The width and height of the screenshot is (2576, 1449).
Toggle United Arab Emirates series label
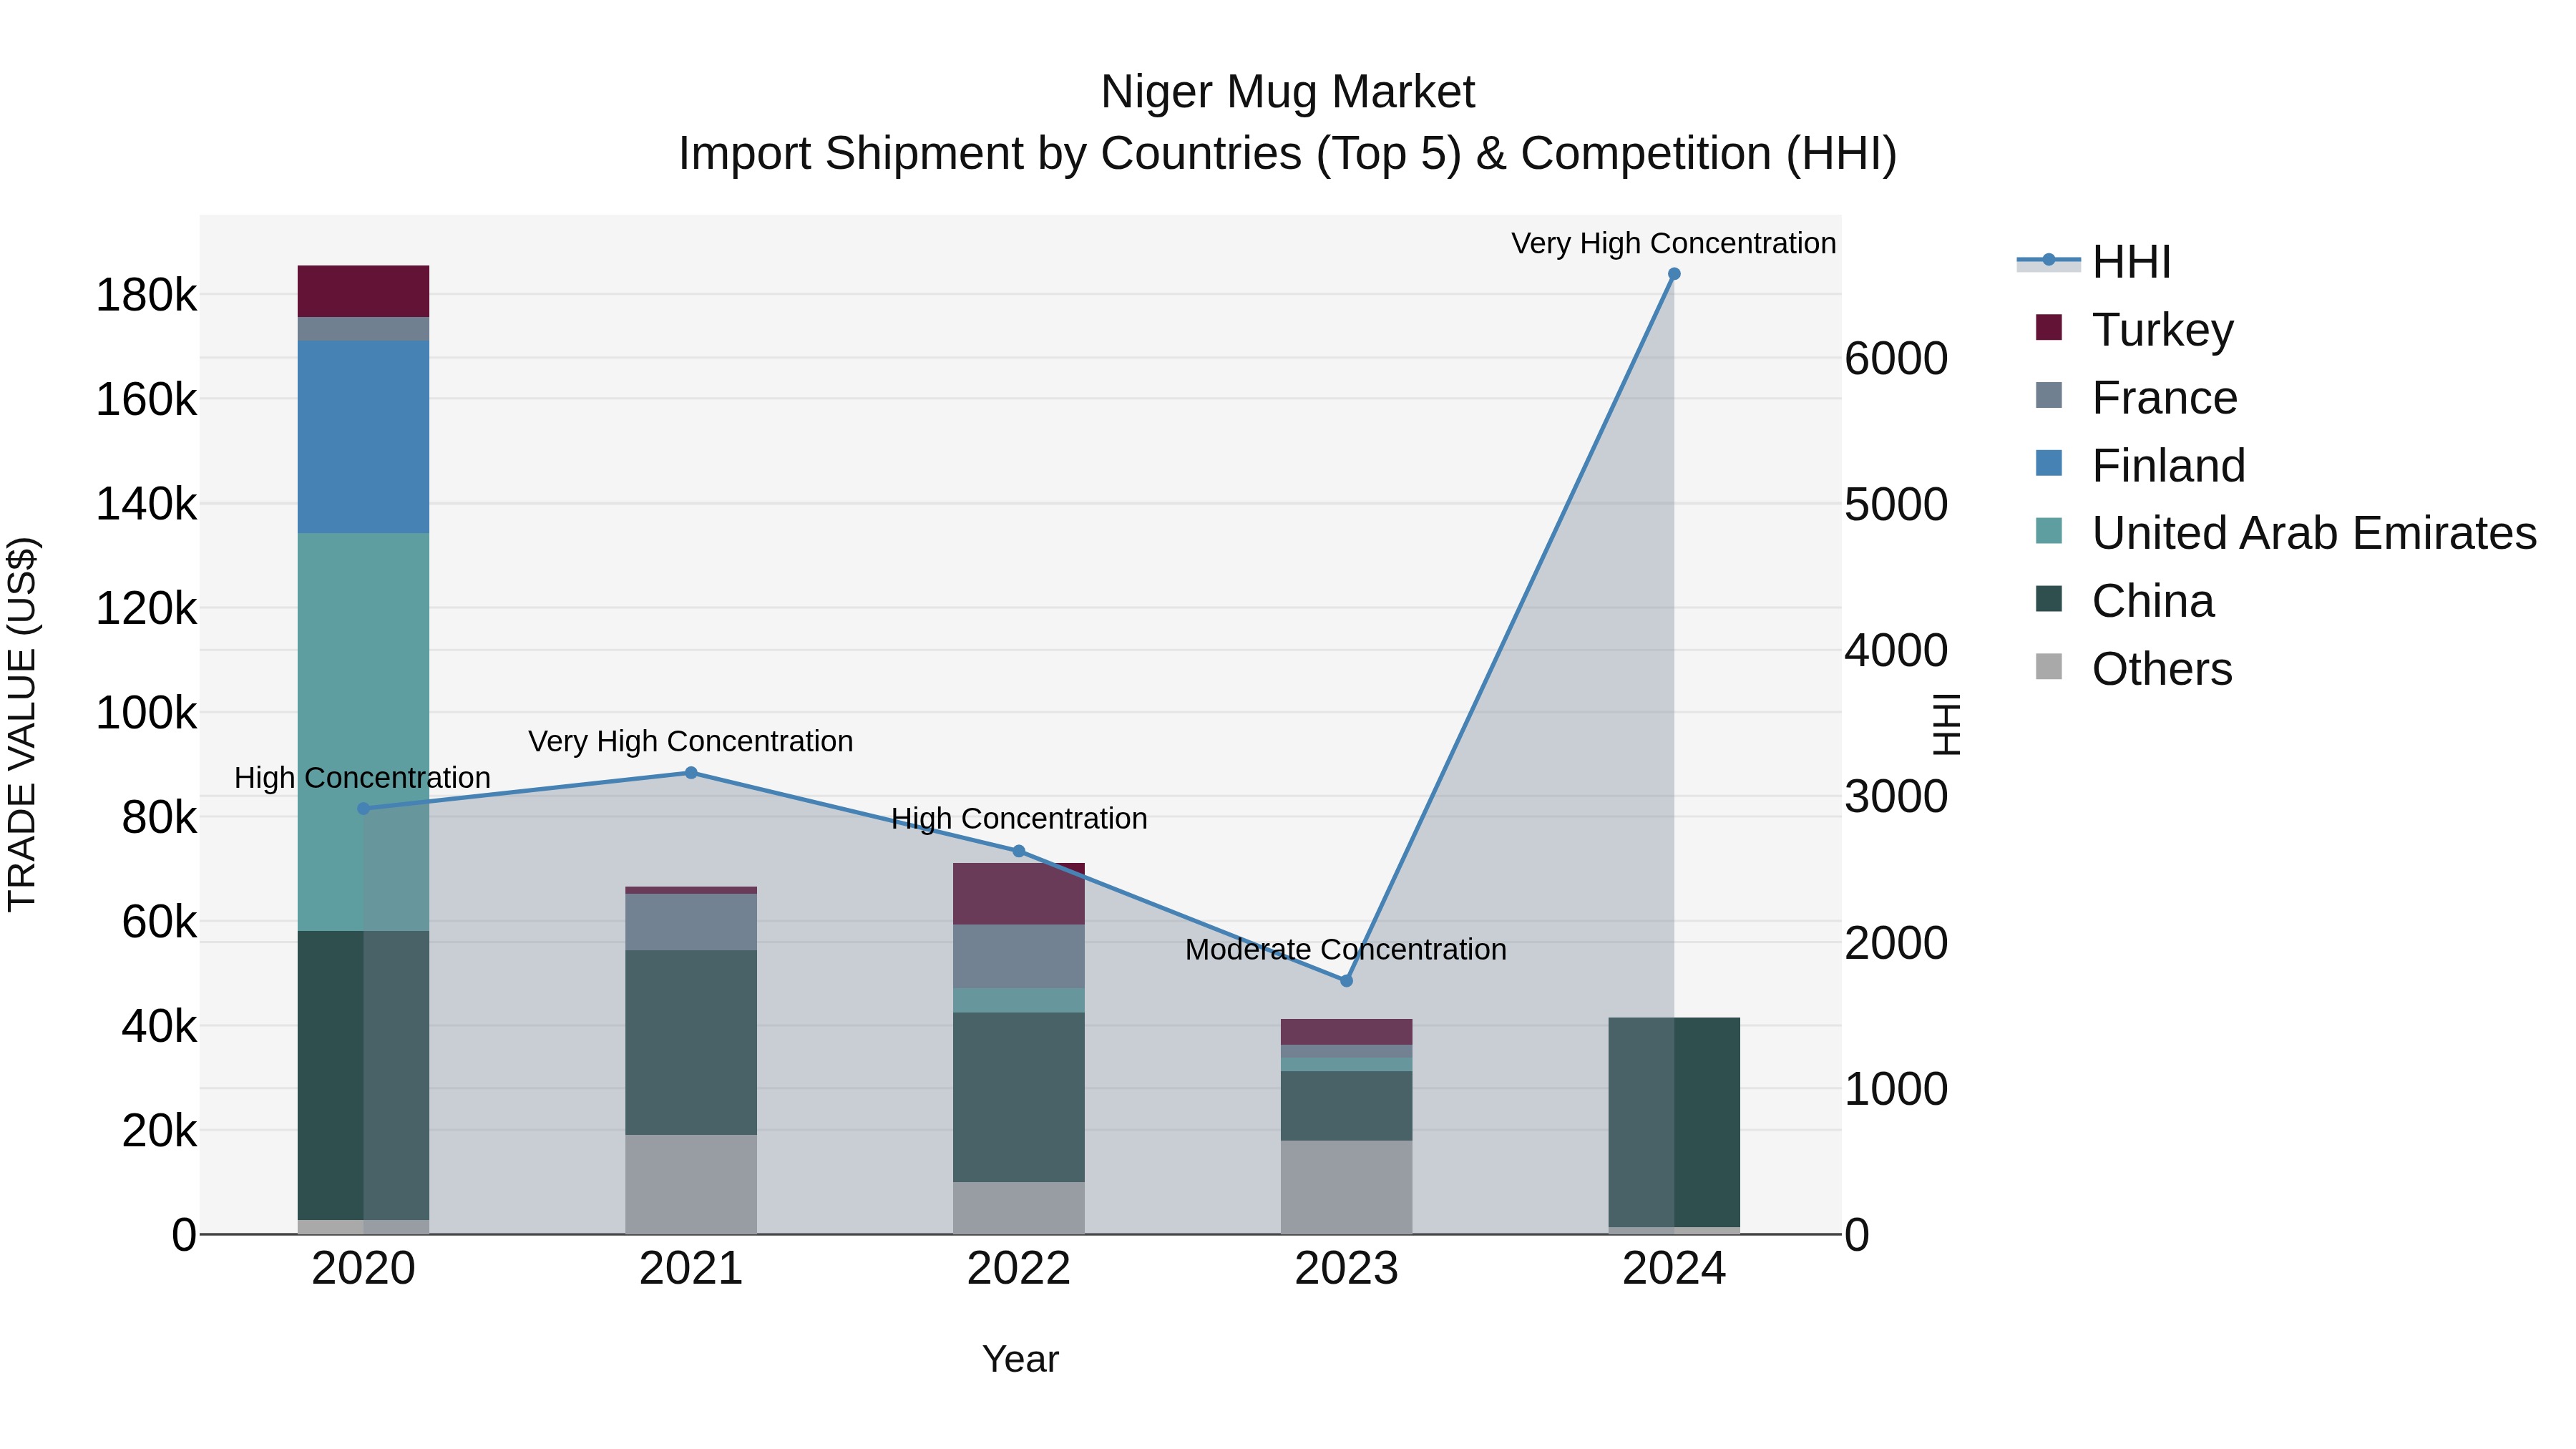click(x=2314, y=533)
